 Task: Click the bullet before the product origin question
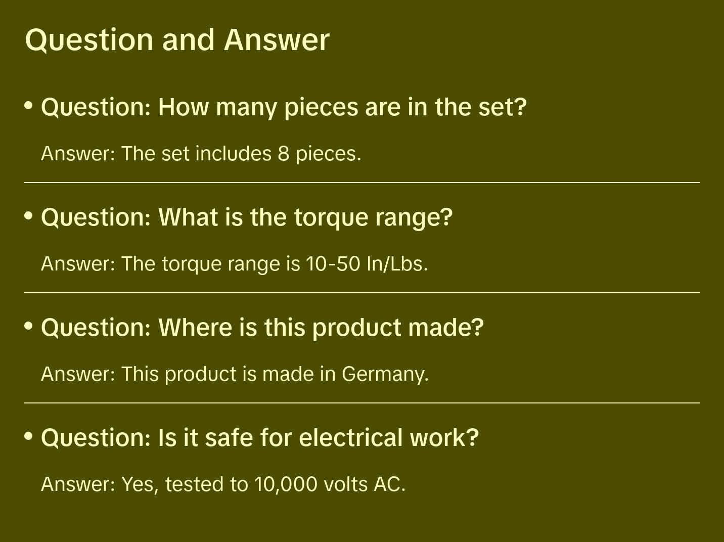29,326
